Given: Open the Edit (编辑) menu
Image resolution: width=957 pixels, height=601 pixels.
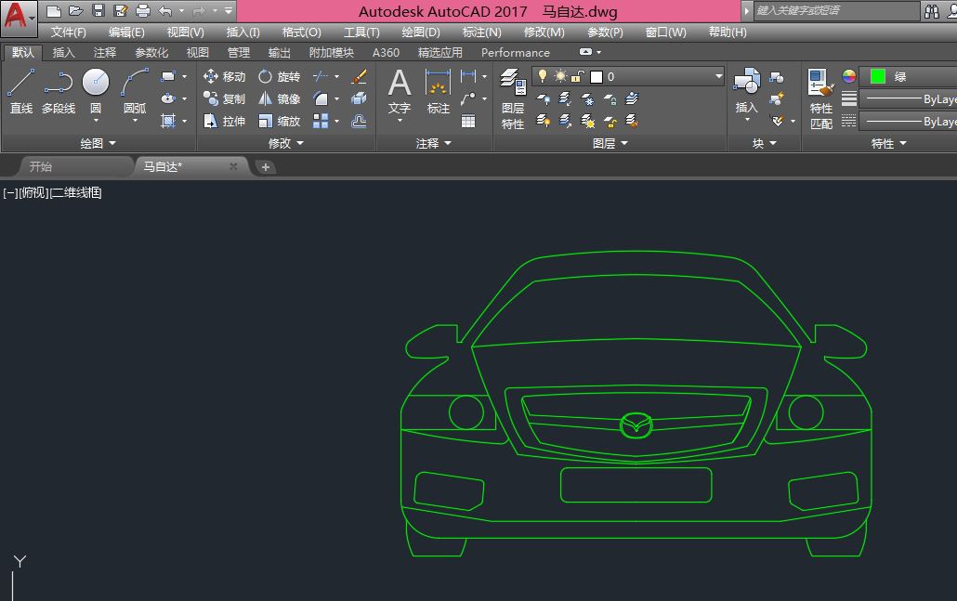Looking at the screenshot, I should click(x=126, y=33).
